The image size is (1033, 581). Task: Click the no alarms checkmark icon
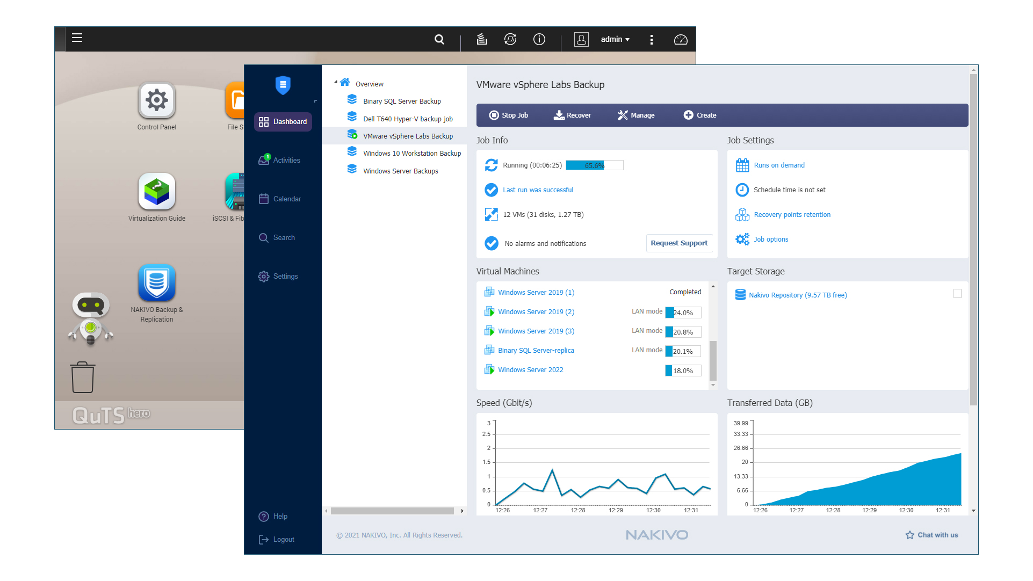(x=491, y=243)
